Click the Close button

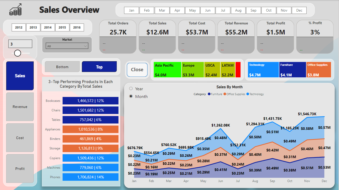coord(137,69)
